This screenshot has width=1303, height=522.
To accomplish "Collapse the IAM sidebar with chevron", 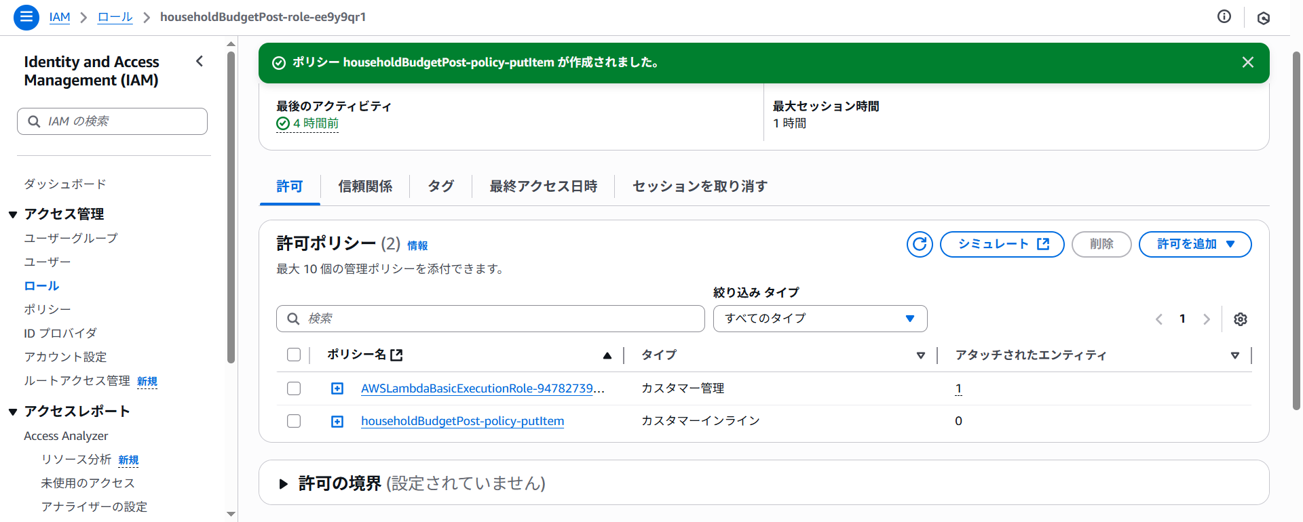I will point(200,62).
